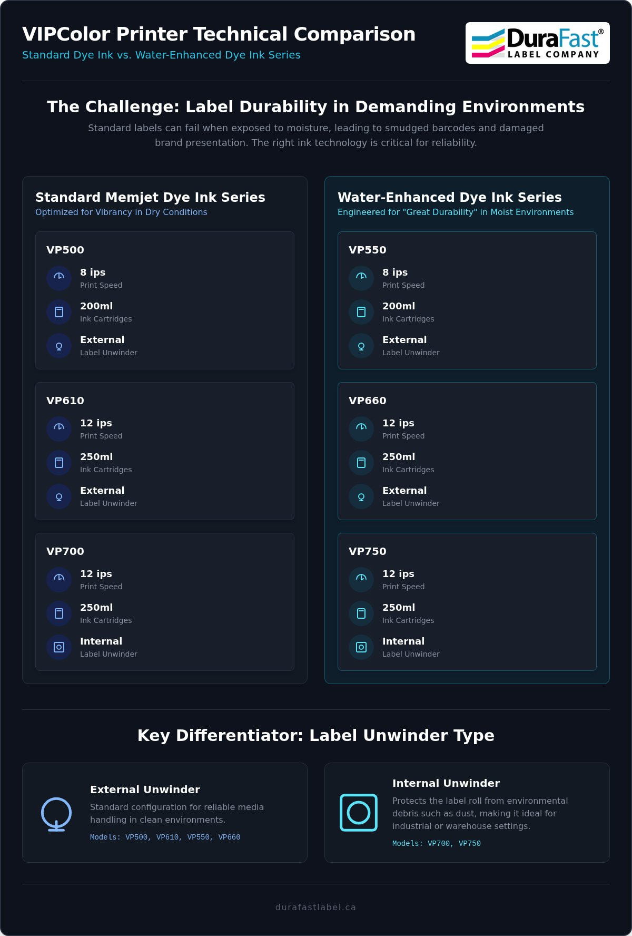Click the large External Unwinder icon
Image resolution: width=632 pixels, height=936 pixels.
pos(56,814)
